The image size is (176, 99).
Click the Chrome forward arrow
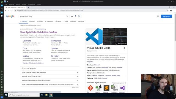(x=9, y=10)
